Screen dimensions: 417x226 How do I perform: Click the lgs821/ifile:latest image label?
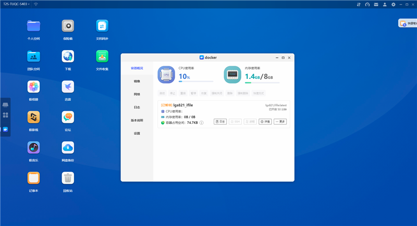coord(276,105)
